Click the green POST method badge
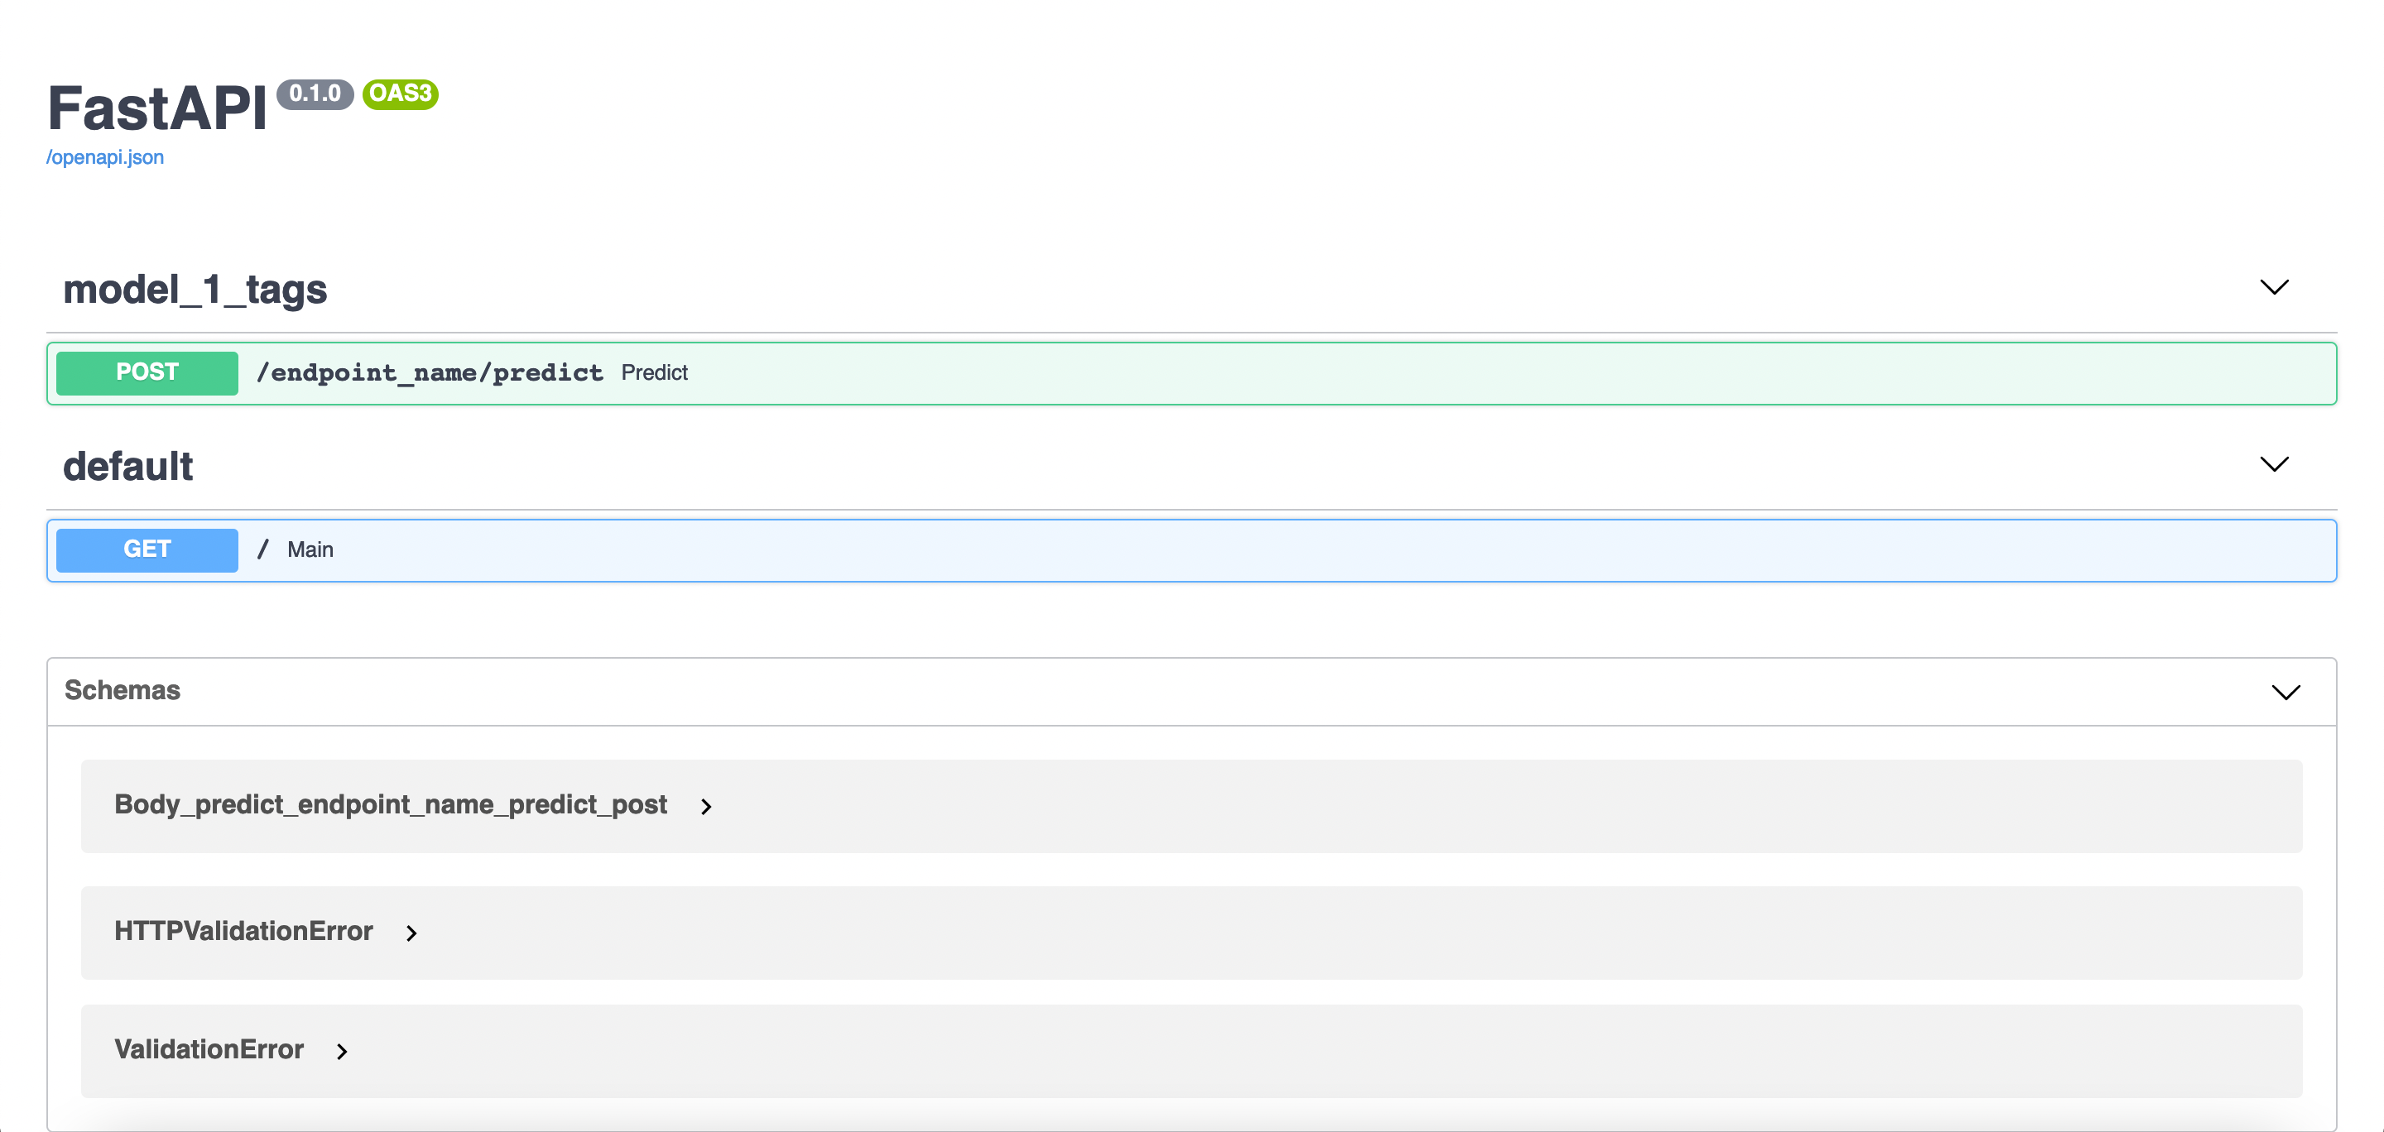This screenshot has height=1132, width=2384. [147, 372]
